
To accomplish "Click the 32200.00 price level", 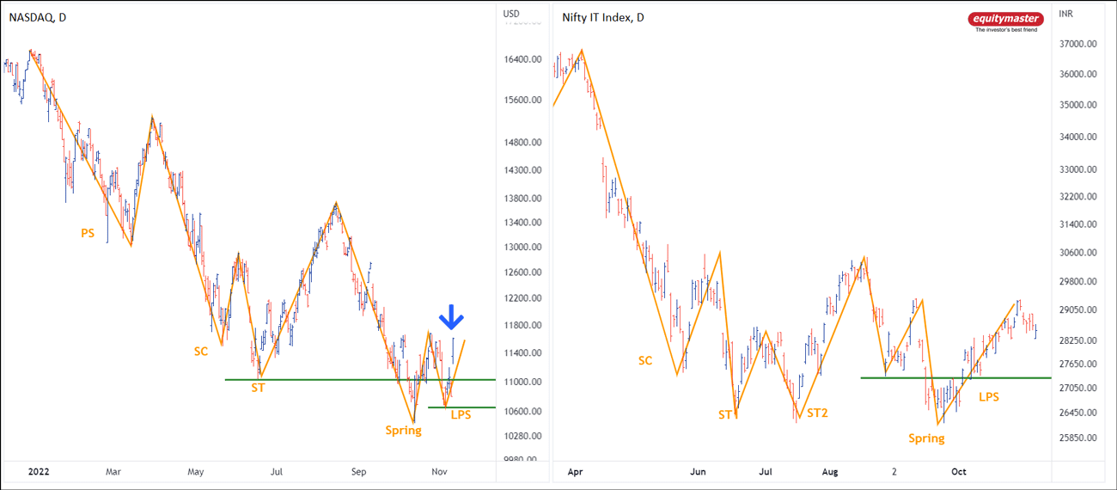I will click(1079, 197).
